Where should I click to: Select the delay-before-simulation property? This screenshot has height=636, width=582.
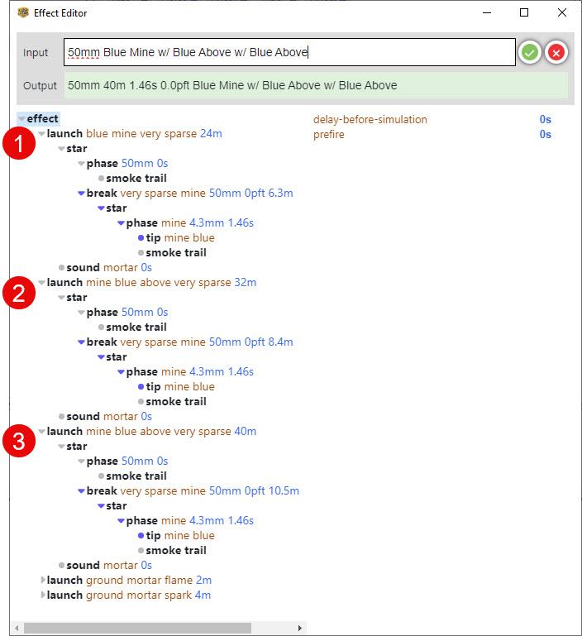coord(370,119)
